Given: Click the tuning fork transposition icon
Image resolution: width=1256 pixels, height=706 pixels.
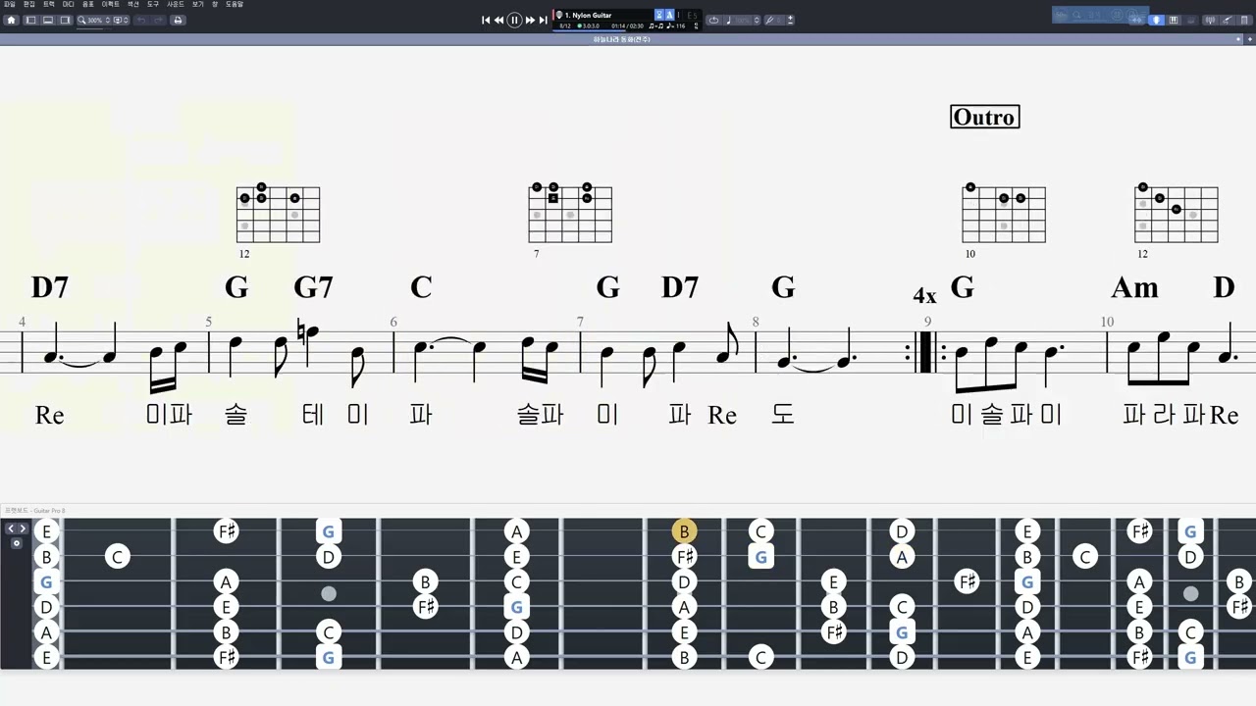Looking at the screenshot, I should (769, 20).
